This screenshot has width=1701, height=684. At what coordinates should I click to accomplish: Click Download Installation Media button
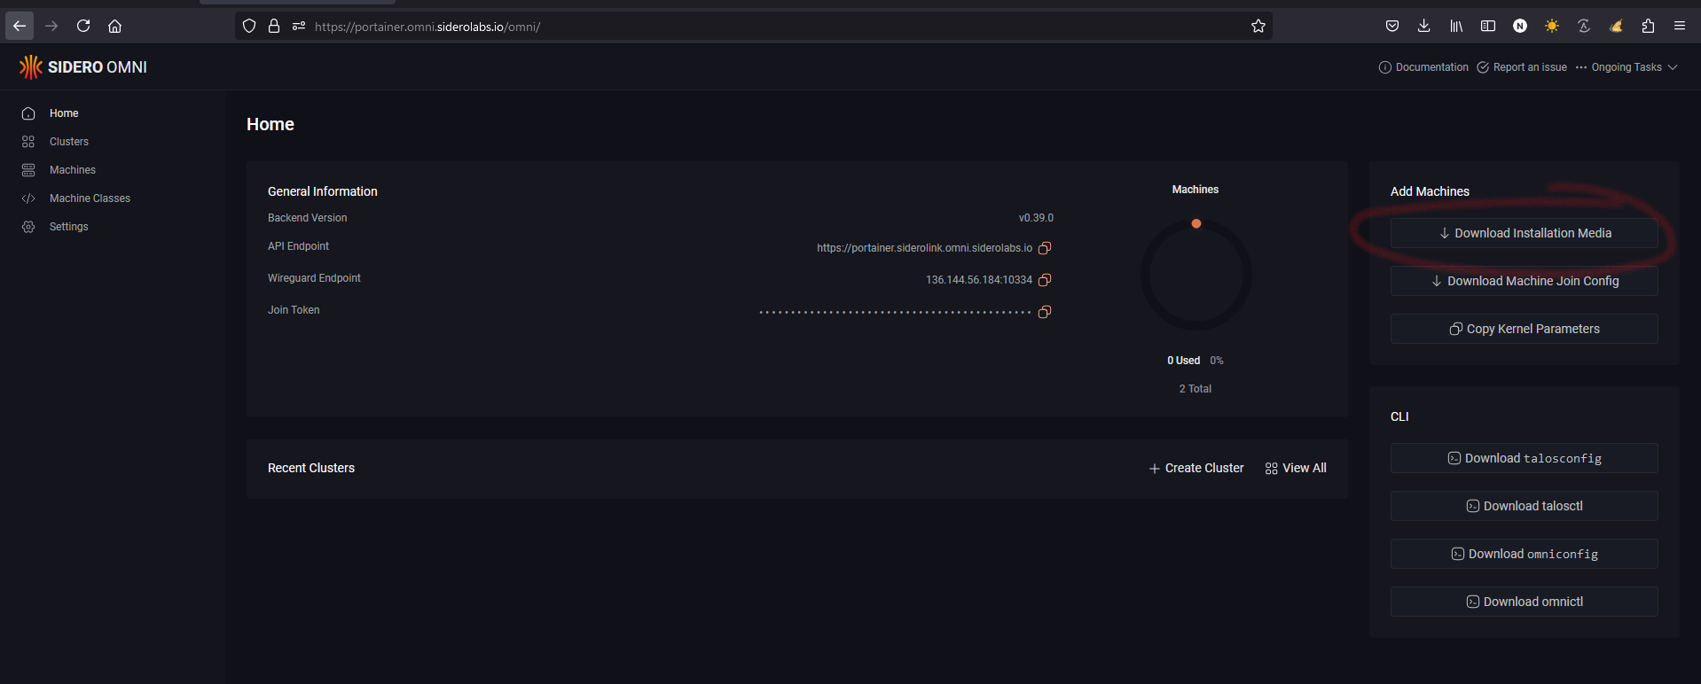pos(1524,233)
